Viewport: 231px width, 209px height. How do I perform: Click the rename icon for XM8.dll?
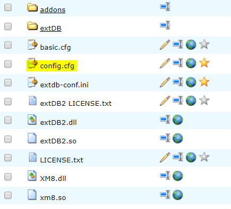(165, 176)
